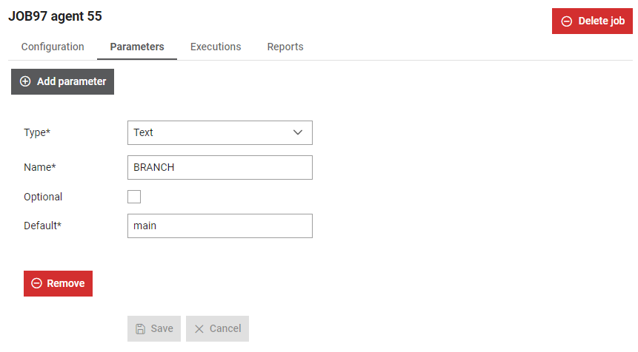Switch to the Configuration tab
This screenshot has height=352, width=638.
pyautogui.click(x=53, y=47)
